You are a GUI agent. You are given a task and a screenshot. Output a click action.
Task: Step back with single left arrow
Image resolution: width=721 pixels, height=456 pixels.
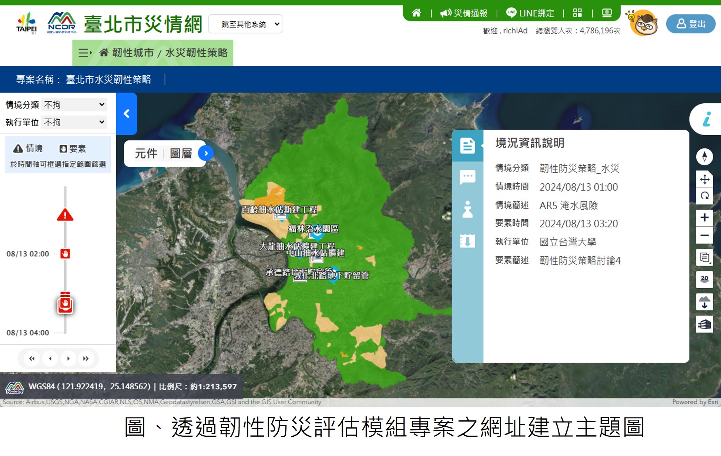point(50,359)
